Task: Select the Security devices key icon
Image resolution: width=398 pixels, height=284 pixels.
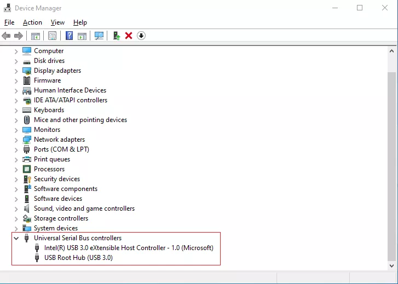Action: click(27, 179)
